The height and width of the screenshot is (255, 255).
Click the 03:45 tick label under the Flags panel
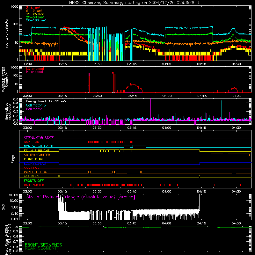point(132,192)
